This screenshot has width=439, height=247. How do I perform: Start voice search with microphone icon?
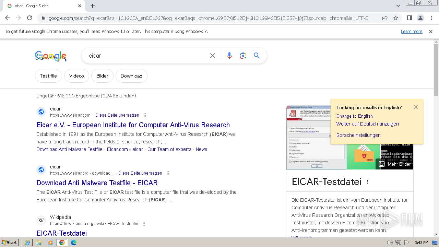pos(229,56)
